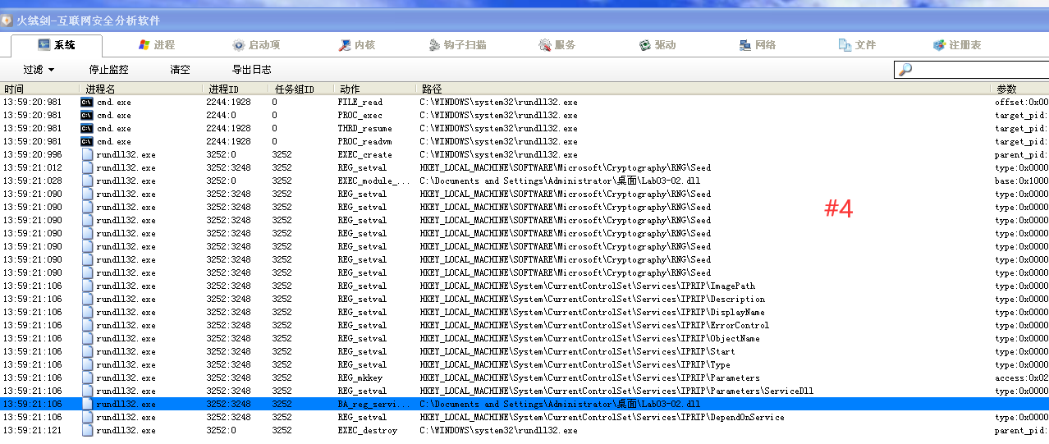The image size is (1049, 444).
Task: Click the IPRIP\Parameters\ServiceDll registry path
Action: click(x=616, y=391)
